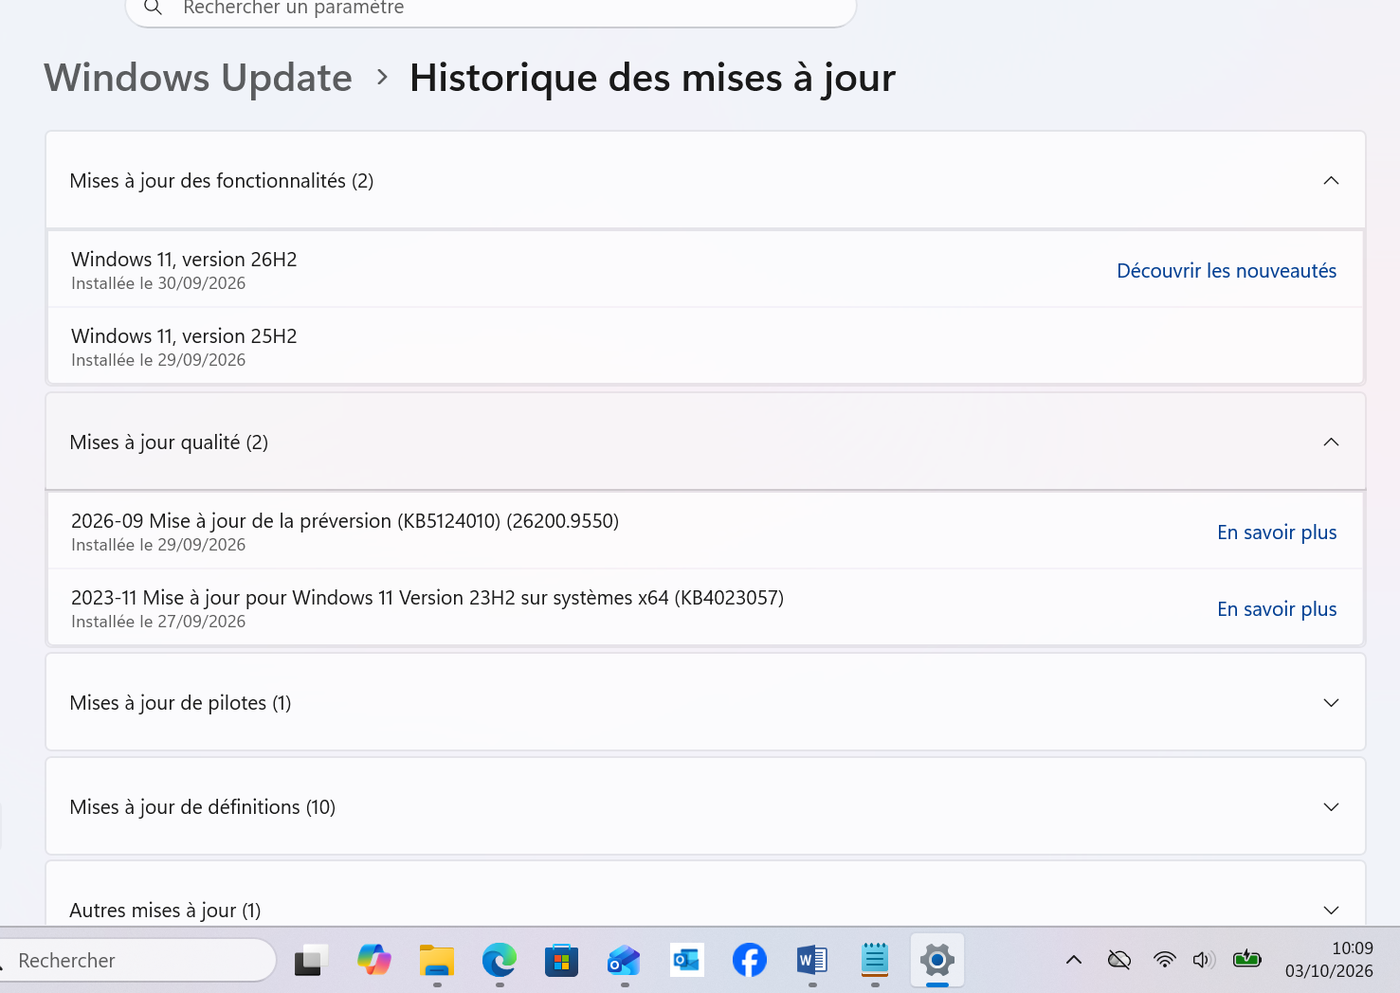Click the Settings gear taskbar icon
The height and width of the screenshot is (993, 1400).
[x=937, y=961]
